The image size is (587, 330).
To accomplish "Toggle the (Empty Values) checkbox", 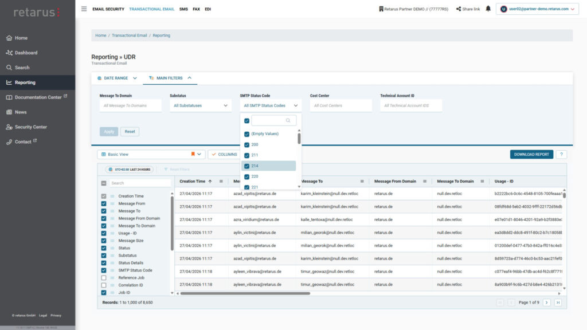I will (x=247, y=134).
